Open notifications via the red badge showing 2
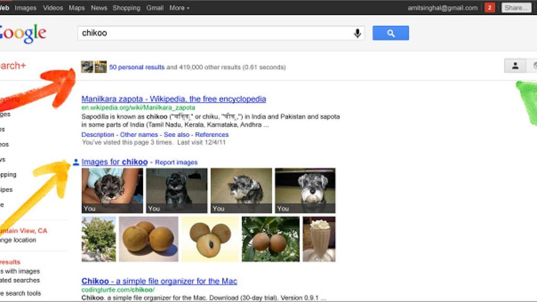The height and width of the screenshot is (302, 537). pos(489,7)
